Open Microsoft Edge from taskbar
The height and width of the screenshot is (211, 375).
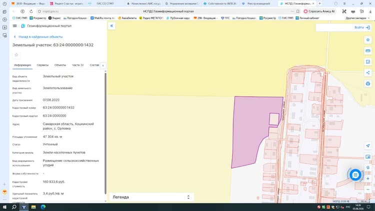tap(43, 207)
